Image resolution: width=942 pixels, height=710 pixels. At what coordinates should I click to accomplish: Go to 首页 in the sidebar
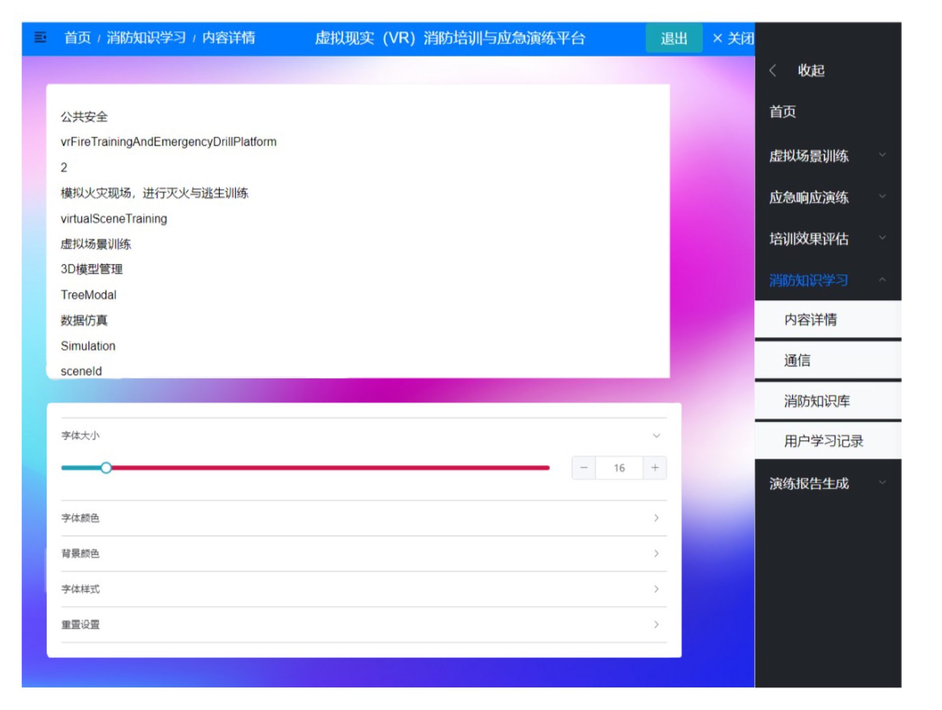pos(783,112)
